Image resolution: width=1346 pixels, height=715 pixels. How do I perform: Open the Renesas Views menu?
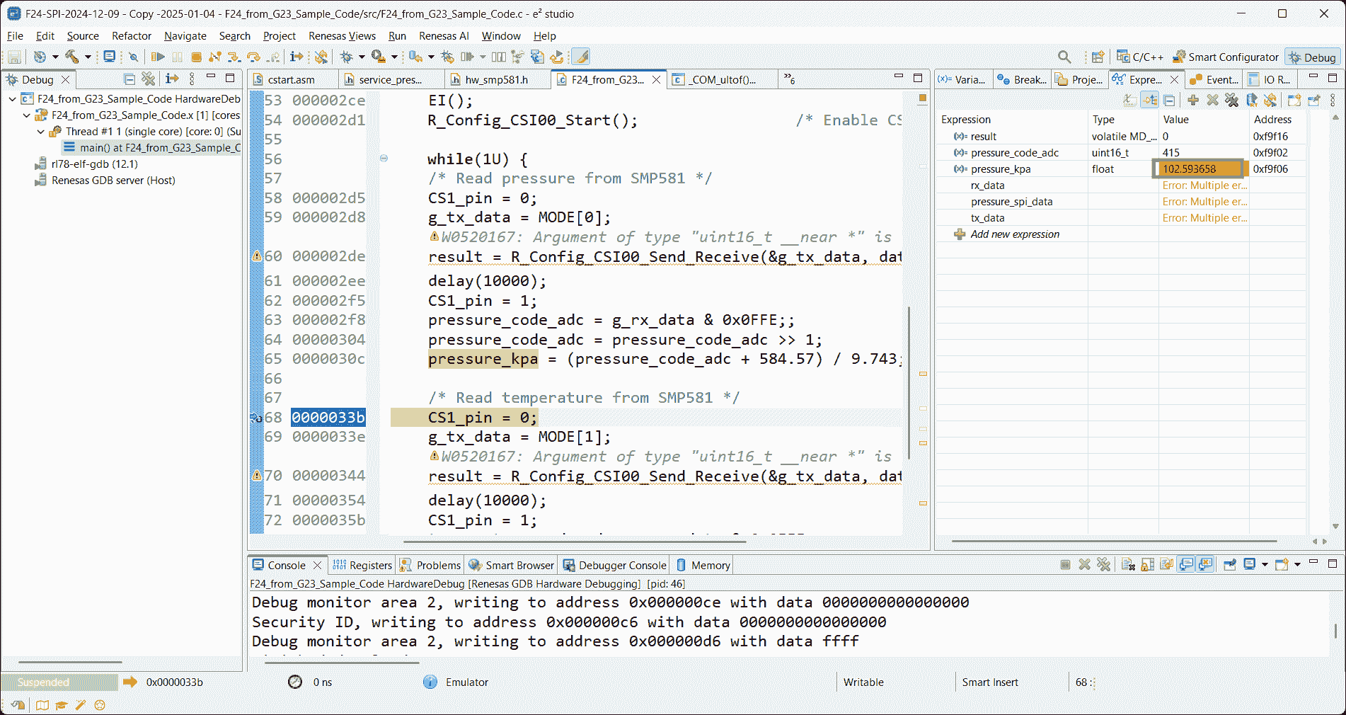342,36
